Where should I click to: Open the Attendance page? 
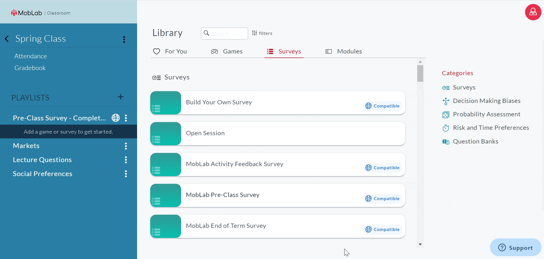click(x=31, y=56)
